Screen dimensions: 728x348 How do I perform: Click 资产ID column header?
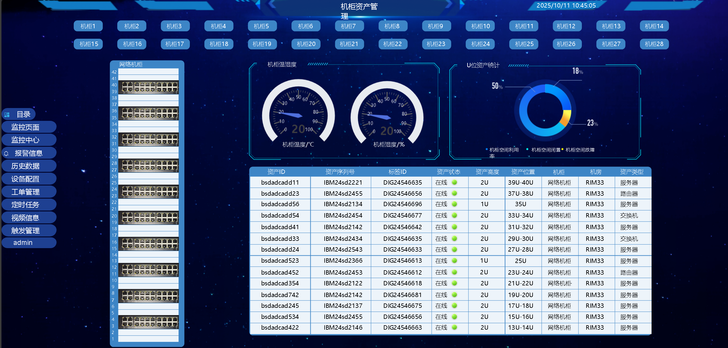click(276, 172)
